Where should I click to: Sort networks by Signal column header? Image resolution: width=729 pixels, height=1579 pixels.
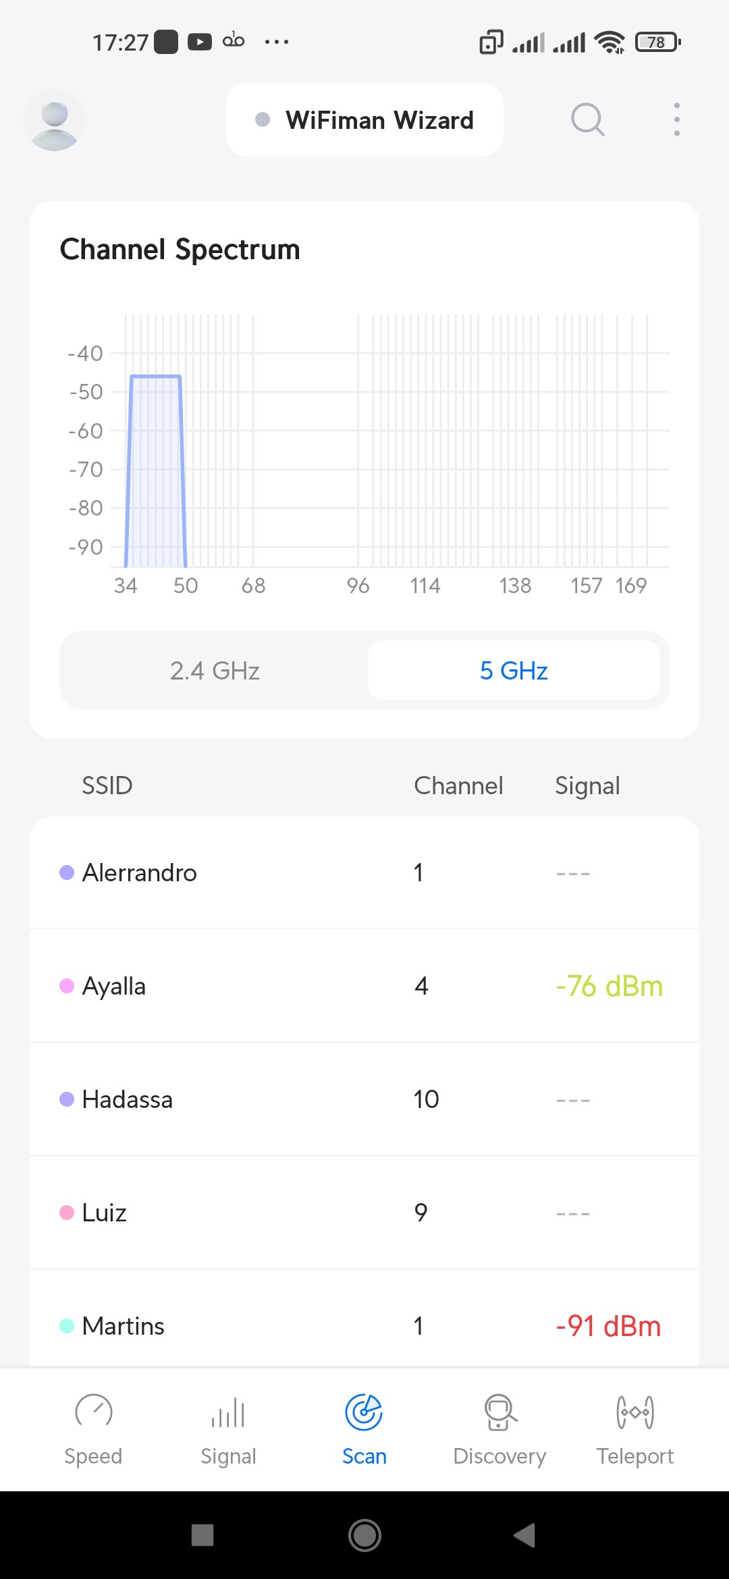587,785
